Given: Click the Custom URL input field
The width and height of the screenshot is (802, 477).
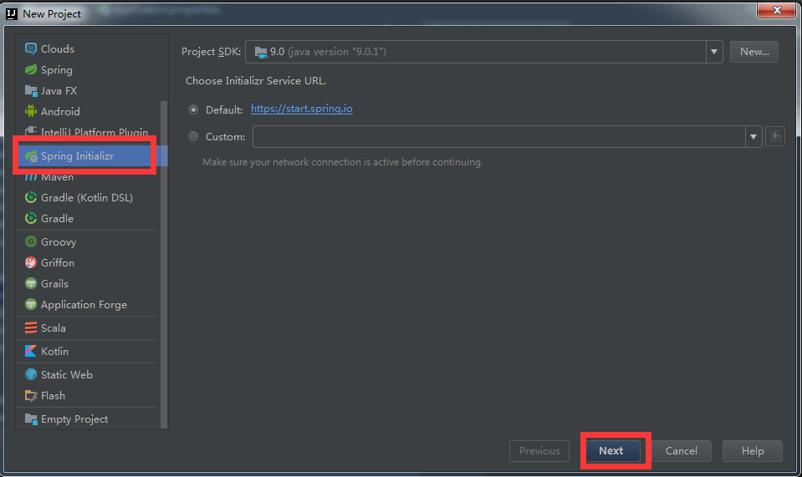Looking at the screenshot, I should coord(499,136).
